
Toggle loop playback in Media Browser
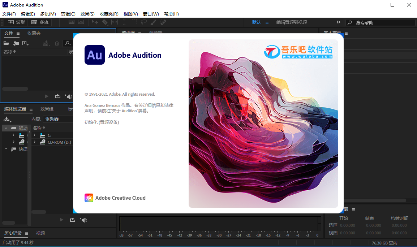click(x=73, y=220)
